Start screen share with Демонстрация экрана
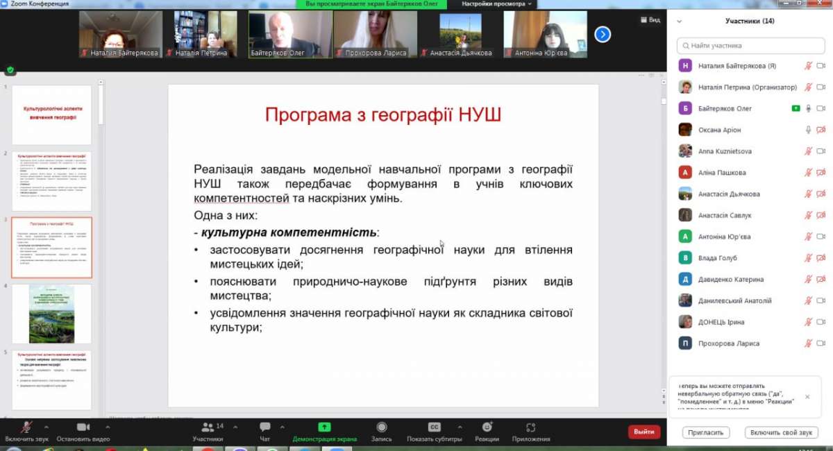The height and width of the screenshot is (451, 833). tap(324, 428)
